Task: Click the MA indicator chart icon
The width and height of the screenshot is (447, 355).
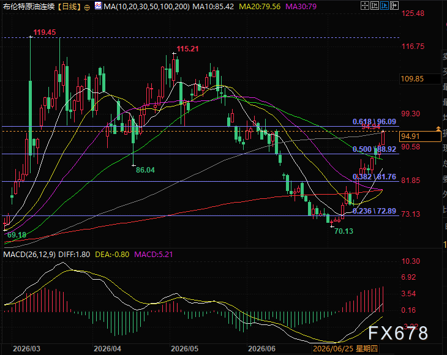Action: [x=98, y=6]
